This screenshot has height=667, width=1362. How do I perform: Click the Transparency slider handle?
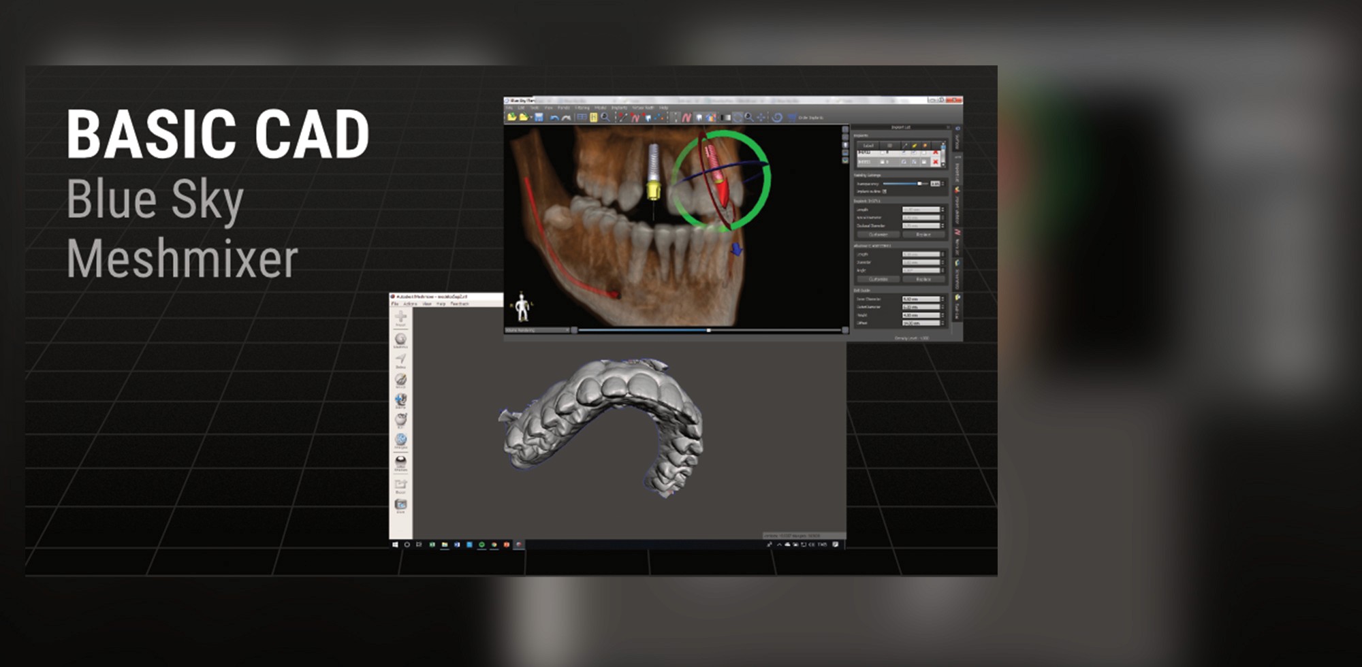919,183
